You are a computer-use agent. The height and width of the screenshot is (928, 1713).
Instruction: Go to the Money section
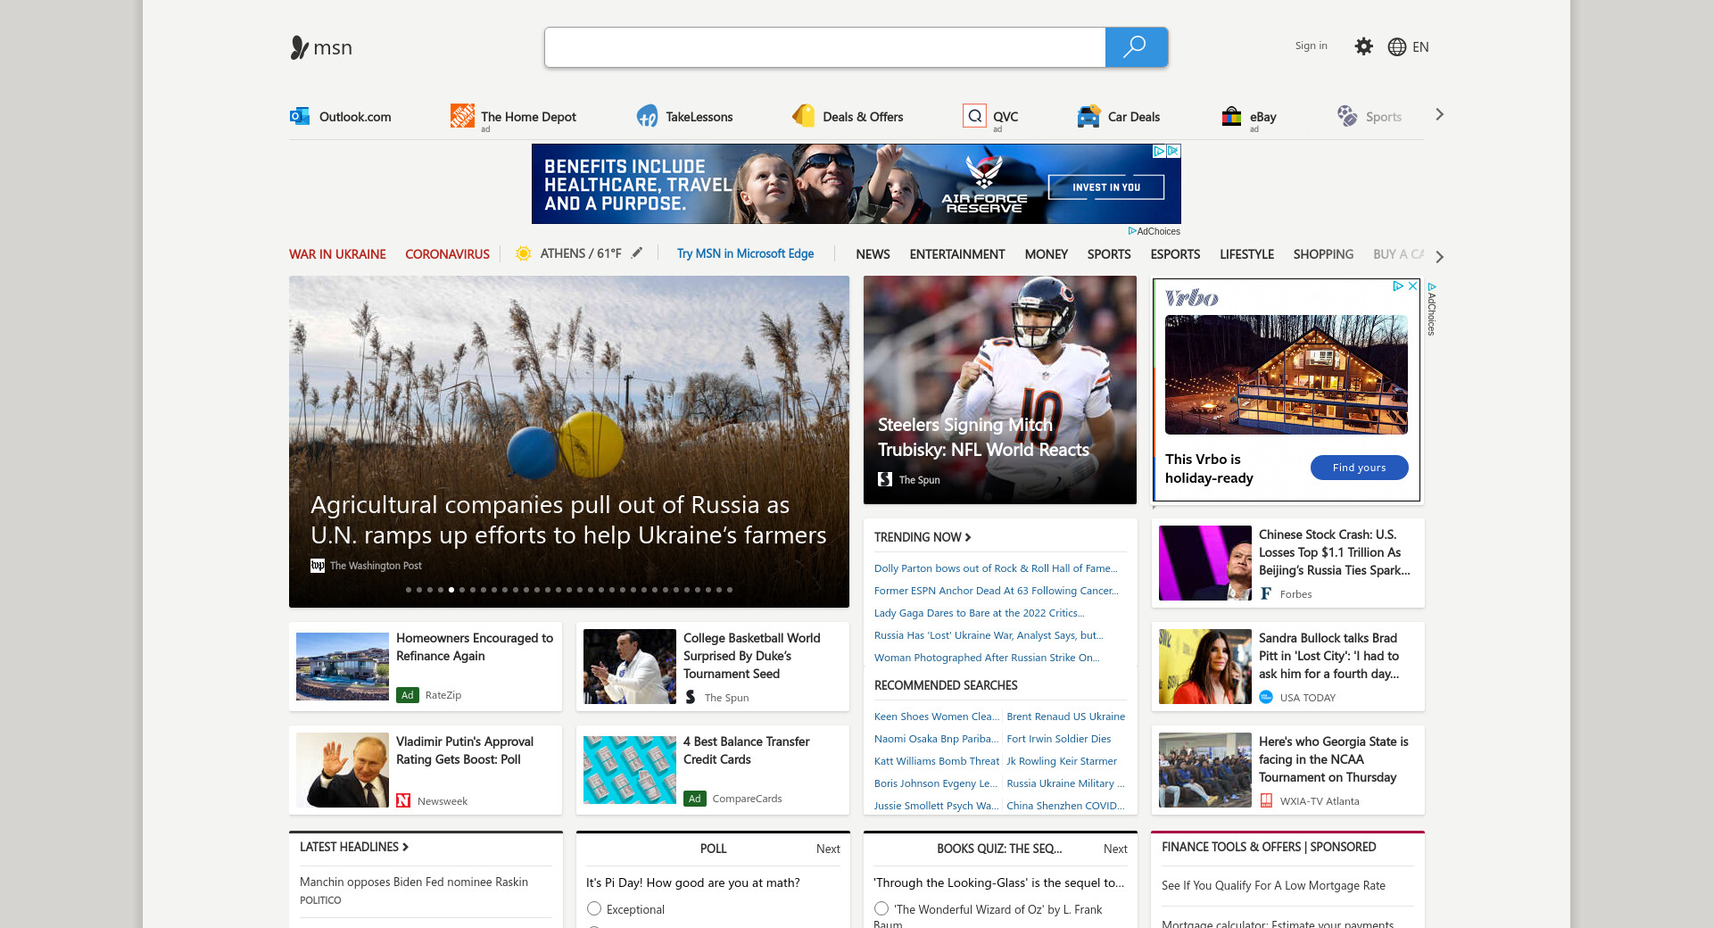pyautogui.click(x=1046, y=254)
